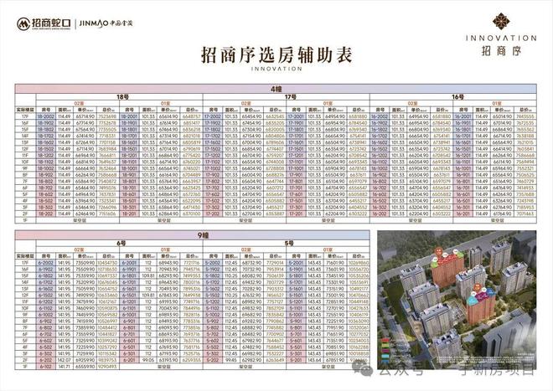
Task: Select room cell 6-2002
Action: click(46, 263)
